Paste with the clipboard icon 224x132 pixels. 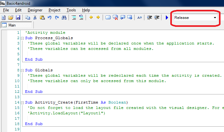tap(42, 18)
